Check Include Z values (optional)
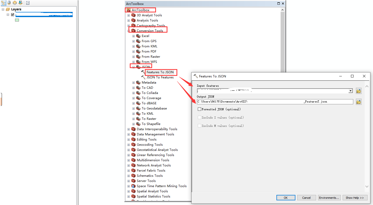The image size is (373, 205). [199, 118]
